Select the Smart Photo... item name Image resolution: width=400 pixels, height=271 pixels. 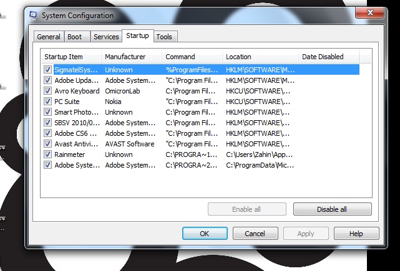[76, 112]
